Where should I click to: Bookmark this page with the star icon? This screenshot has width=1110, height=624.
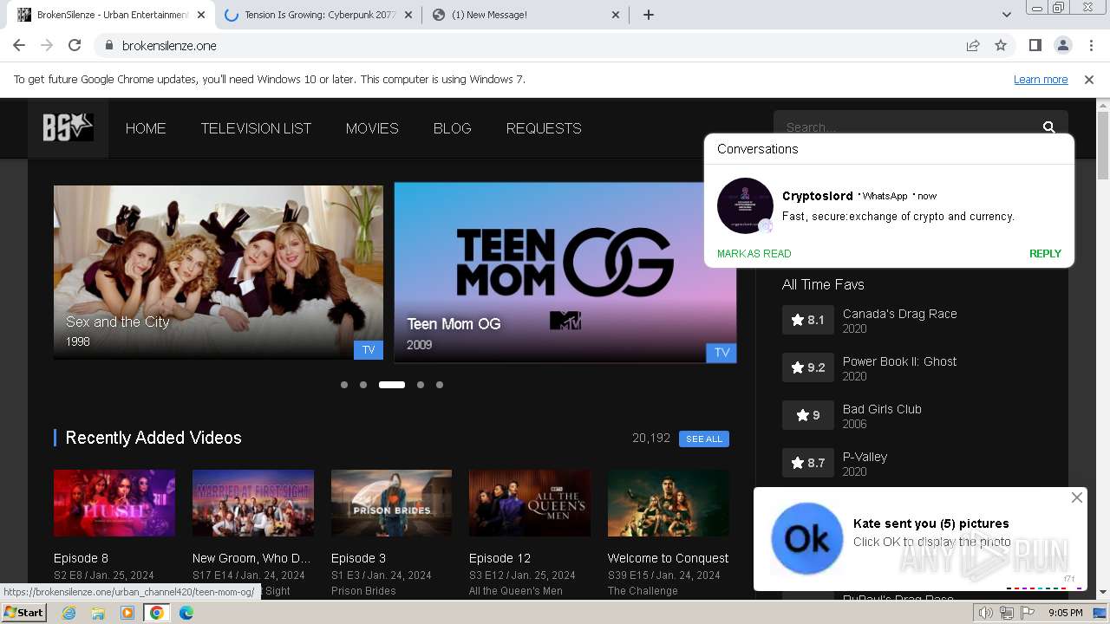point(1001,45)
